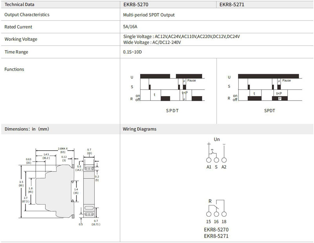Click the Multi-period SPDT Output text

click(149, 15)
